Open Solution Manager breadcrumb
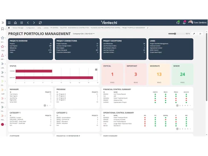208x156 pixels. coord(18,28)
